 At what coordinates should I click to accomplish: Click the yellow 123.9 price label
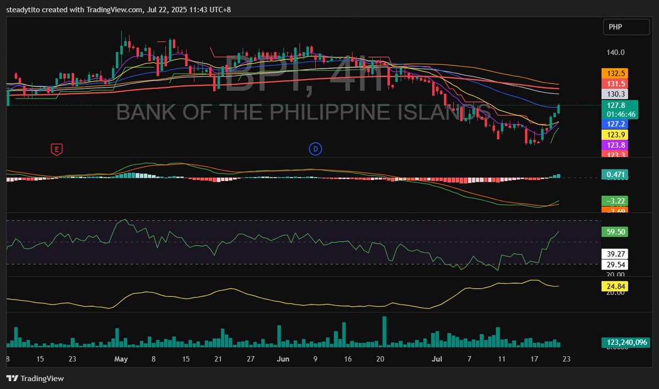(615, 134)
